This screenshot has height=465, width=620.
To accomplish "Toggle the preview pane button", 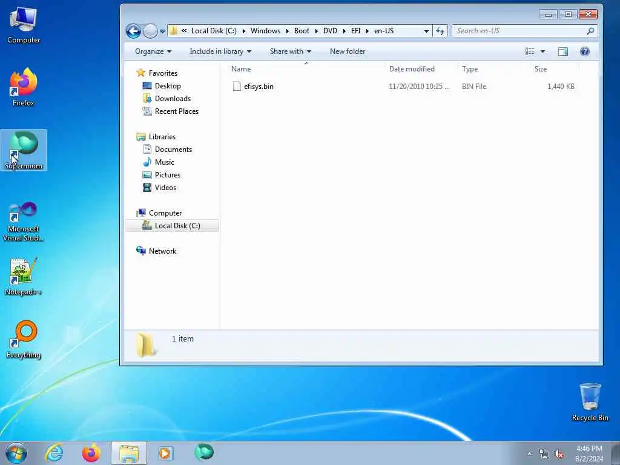I will (x=562, y=51).
